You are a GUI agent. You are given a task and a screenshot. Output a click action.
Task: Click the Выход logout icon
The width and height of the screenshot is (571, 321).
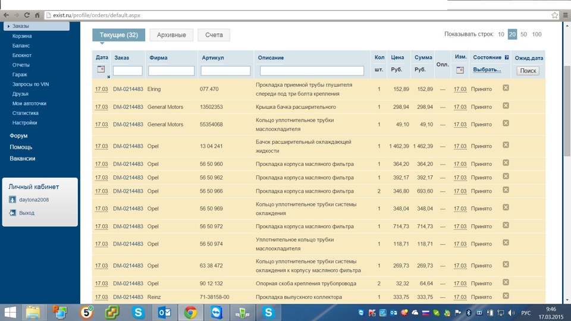click(x=12, y=212)
